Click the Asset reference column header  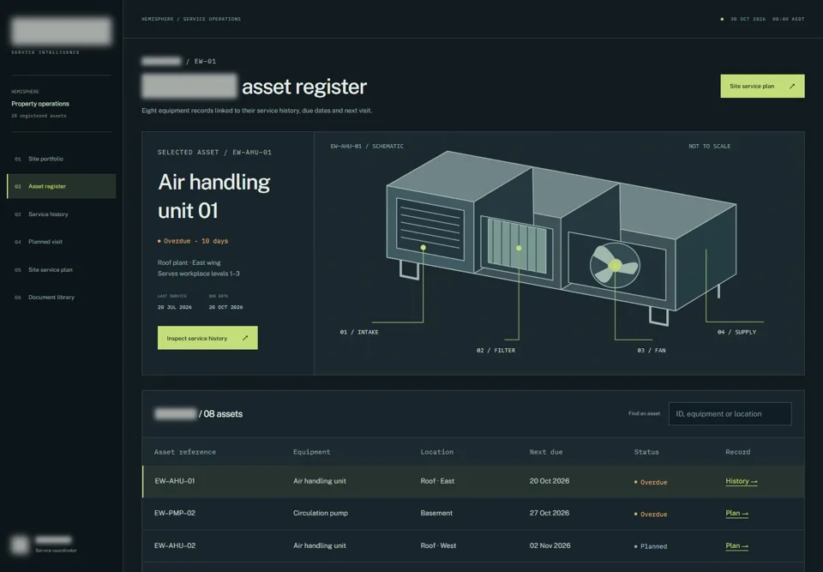point(185,452)
